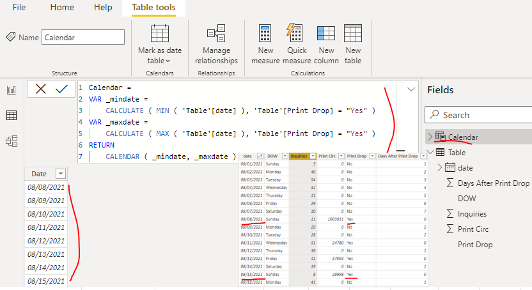This screenshot has height=290, width=532.
Task: Select the 08/13/2021 cell in Calendar
Action: (x=46, y=254)
